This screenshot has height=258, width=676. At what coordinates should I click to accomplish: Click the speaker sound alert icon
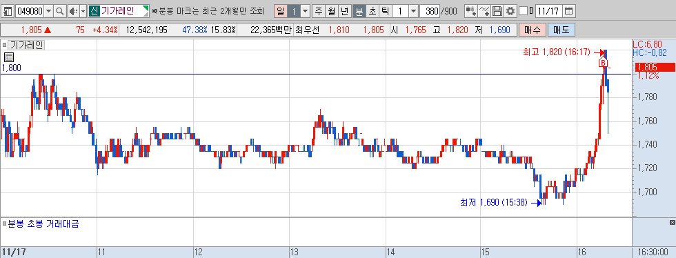coord(73,11)
